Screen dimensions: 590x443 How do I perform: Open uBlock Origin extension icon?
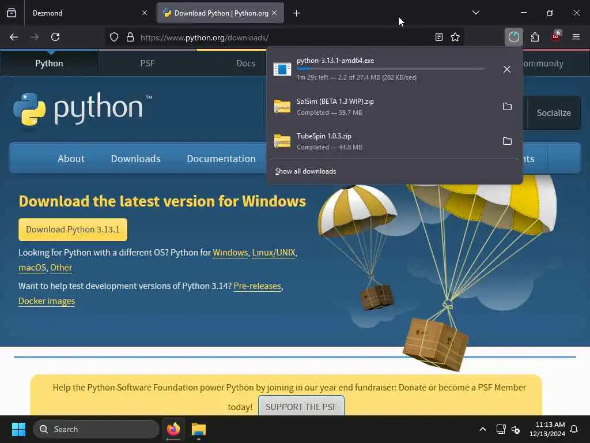[556, 37]
